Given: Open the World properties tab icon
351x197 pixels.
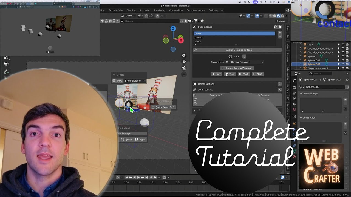Looking at the screenshot, I should click(x=294, y=110).
